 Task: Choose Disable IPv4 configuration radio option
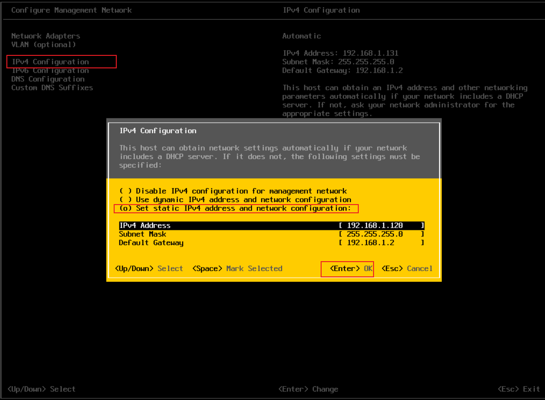pyautogui.click(x=233, y=191)
